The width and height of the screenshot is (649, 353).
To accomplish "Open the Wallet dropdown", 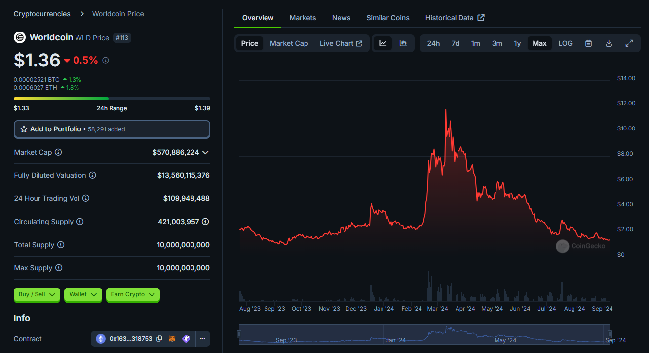I will tap(83, 294).
